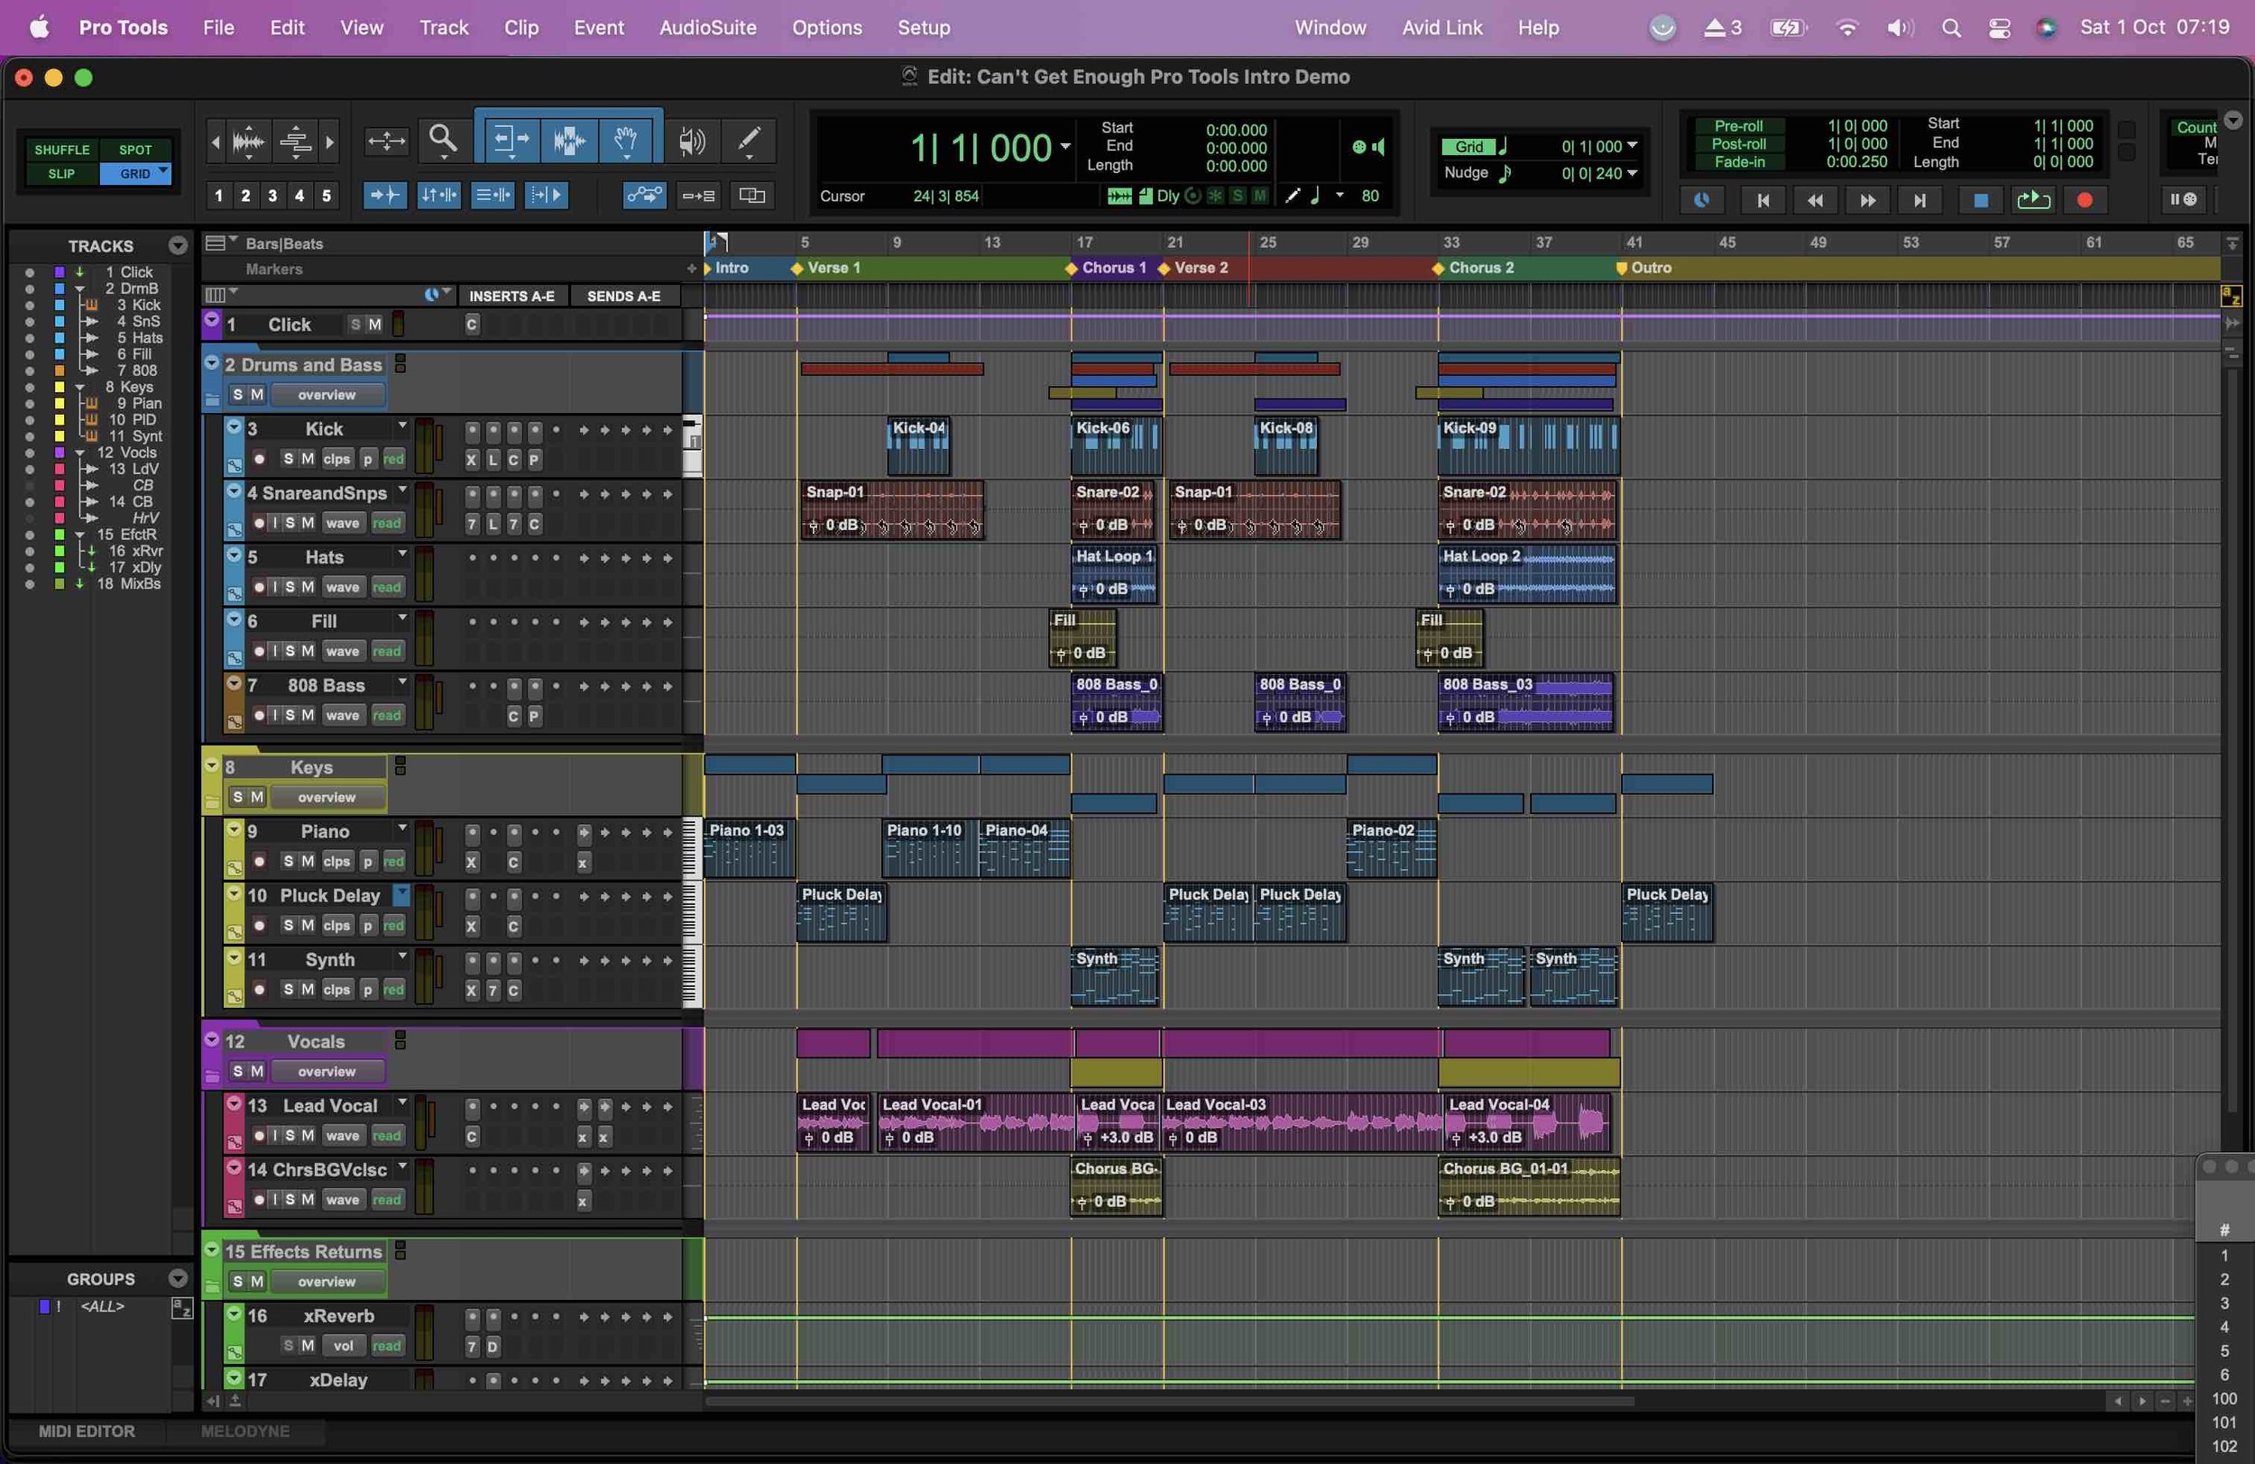2255x1464 pixels.
Task: Collapse the Drums and Bass folder
Action: (212, 363)
